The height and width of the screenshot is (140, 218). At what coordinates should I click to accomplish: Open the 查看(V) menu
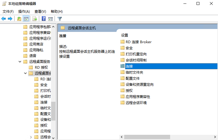[40, 12]
